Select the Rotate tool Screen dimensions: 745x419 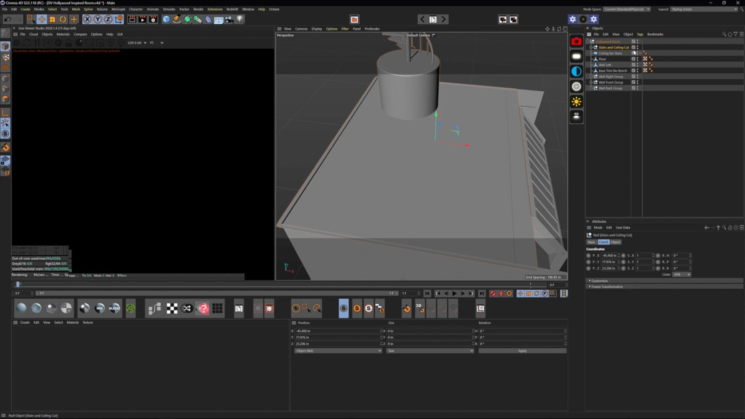63,19
